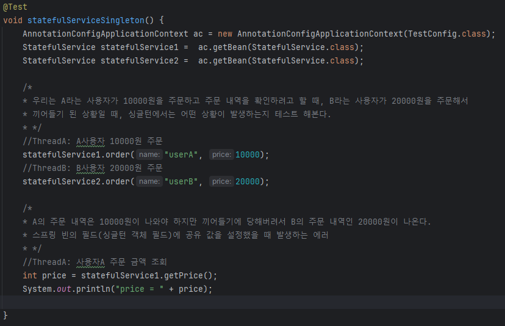The height and width of the screenshot is (326, 505).
Task: Click the price: hint before 20000
Action: [221, 181]
